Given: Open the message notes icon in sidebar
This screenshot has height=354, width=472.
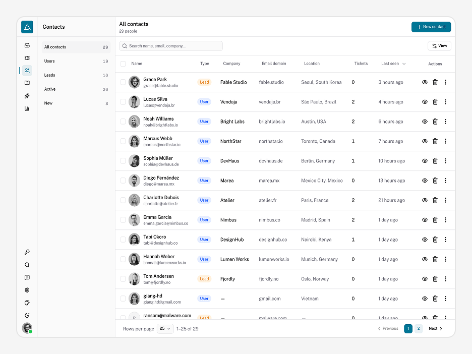Looking at the screenshot, I should click(27, 277).
